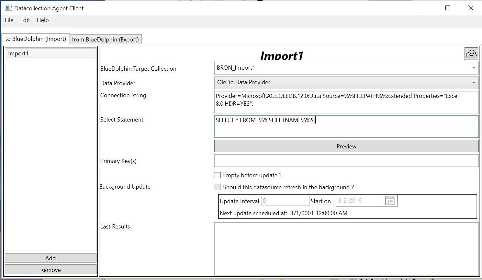Image resolution: width=482 pixels, height=280 pixels.
Task: Click the Remove button
Action: point(50,270)
